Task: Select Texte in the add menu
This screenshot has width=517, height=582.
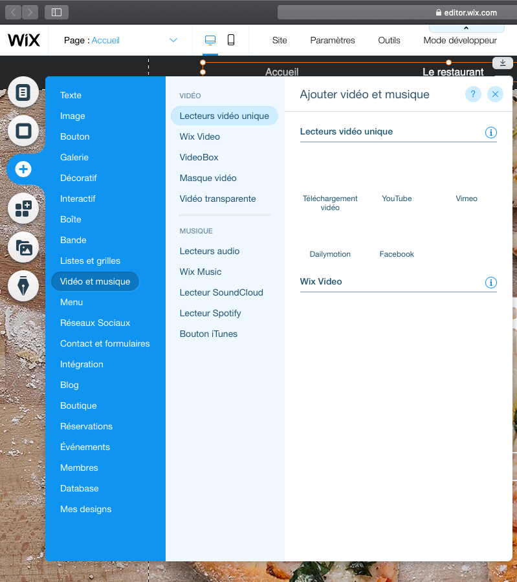Action: (x=71, y=95)
